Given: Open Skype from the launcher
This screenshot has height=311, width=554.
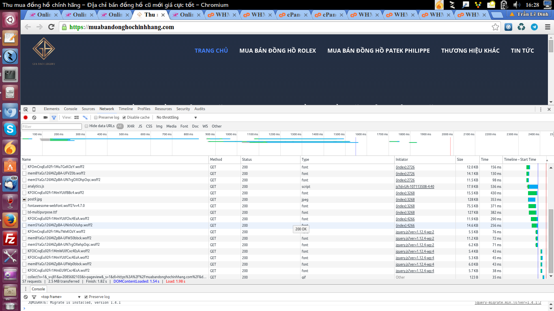Looking at the screenshot, I should tap(10, 129).
